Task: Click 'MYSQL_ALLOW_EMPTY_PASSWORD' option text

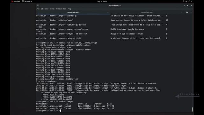Action: [x=57, y=97]
